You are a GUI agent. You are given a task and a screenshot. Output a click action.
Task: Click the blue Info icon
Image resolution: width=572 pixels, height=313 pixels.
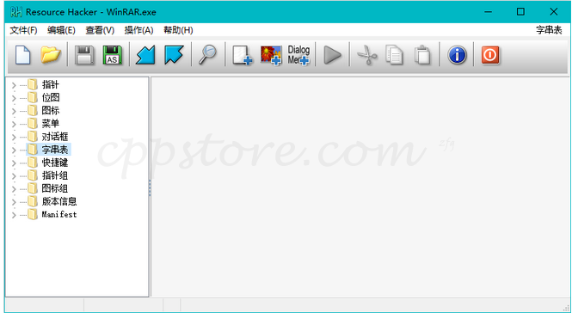457,55
